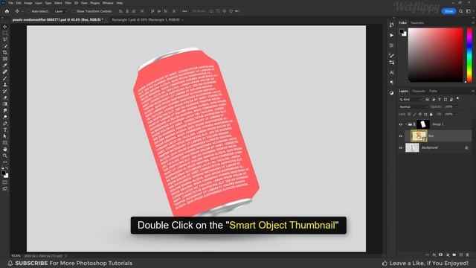Screen dimensions: 476x268
Task: Click the lock all attributes icon
Action: [x=431, y=114]
